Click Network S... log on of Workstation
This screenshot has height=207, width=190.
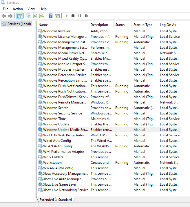[x=169, y=163]
